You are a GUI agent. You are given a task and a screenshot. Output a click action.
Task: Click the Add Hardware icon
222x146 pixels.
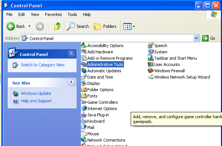84,52
